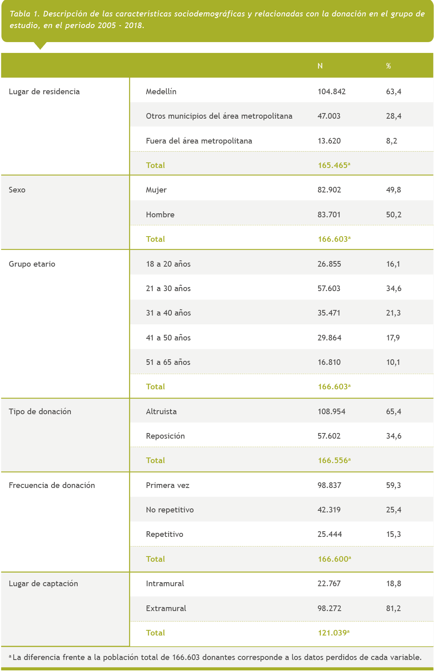This screenshot has height=672, width=434.
Task: Click Otros municipios del área metropolitana row
Action: [x=219, y=116]
